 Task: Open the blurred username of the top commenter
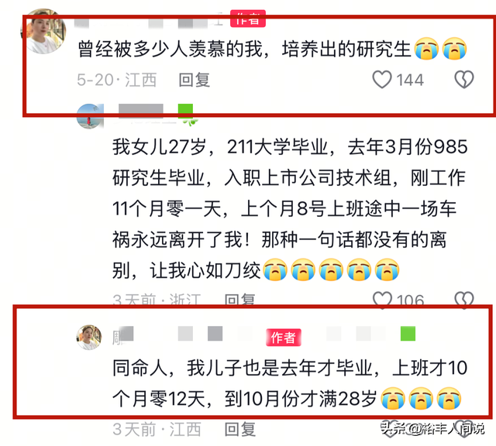(149, 21)
